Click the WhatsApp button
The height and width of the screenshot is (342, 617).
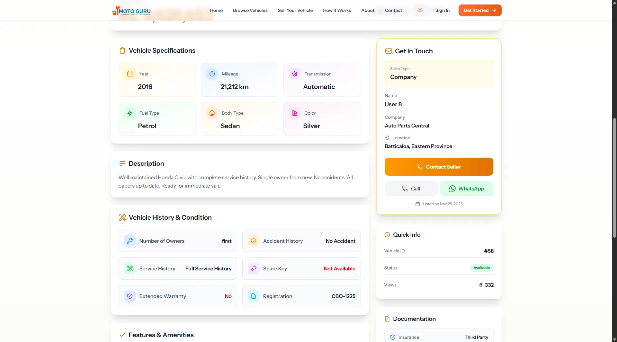[x=466, y=189]
